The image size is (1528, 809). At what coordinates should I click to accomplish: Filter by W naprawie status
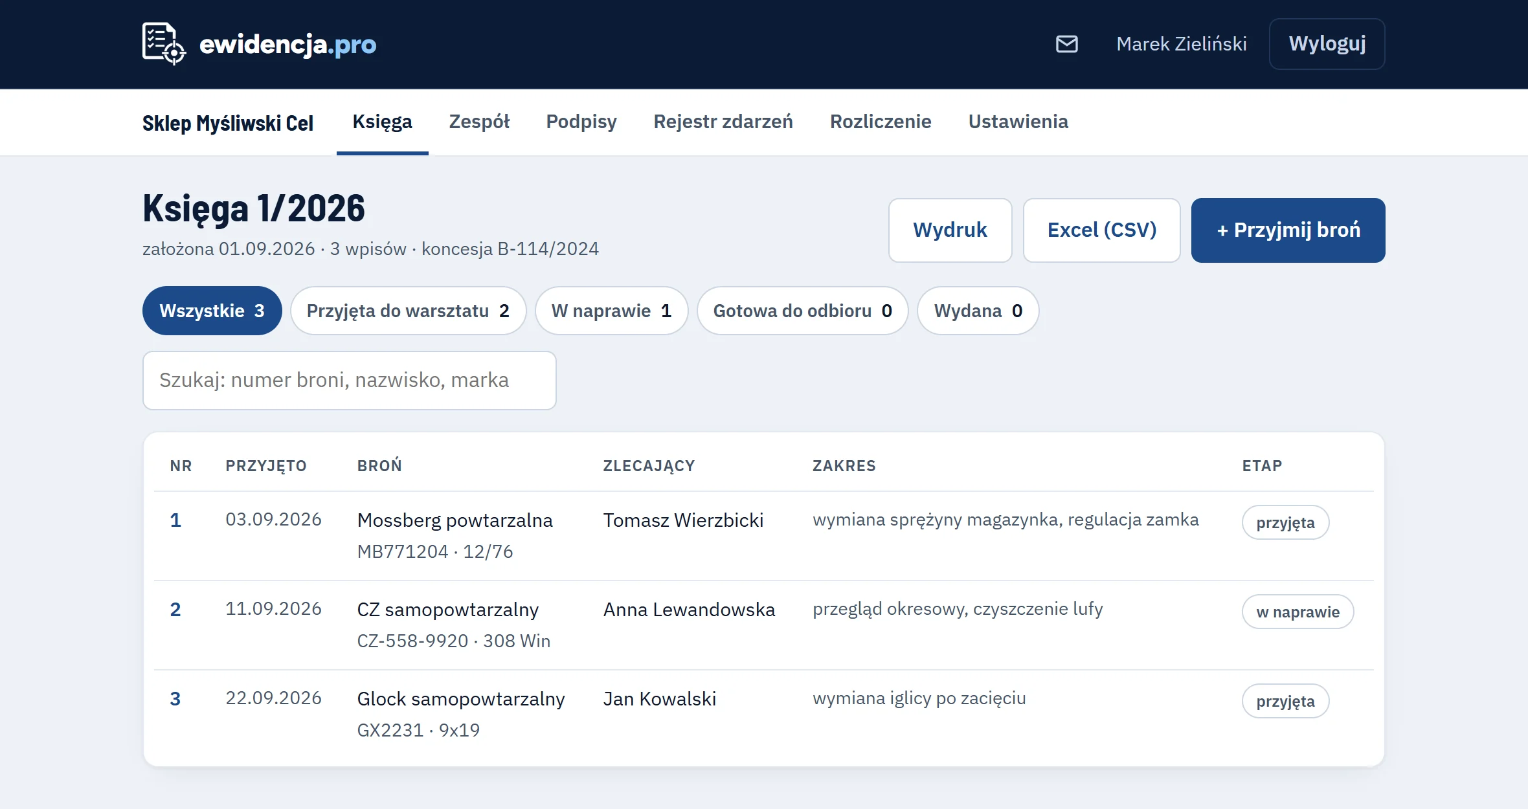click(611, 311)
